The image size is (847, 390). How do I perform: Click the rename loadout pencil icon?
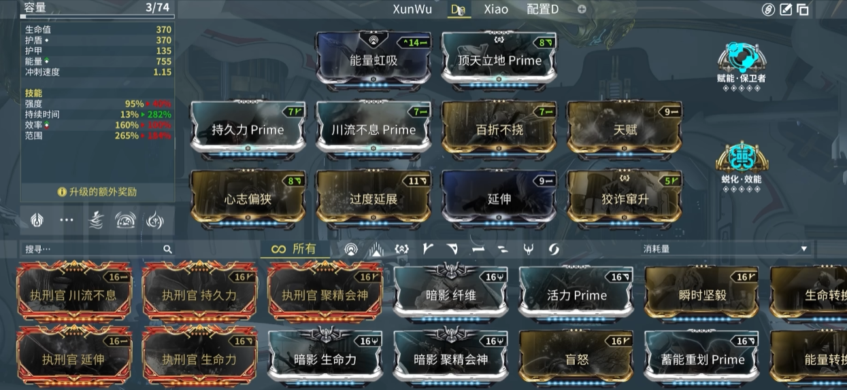coord(786,10)
